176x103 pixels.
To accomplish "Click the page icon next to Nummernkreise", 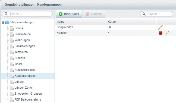I will click(x=12, y=70).
